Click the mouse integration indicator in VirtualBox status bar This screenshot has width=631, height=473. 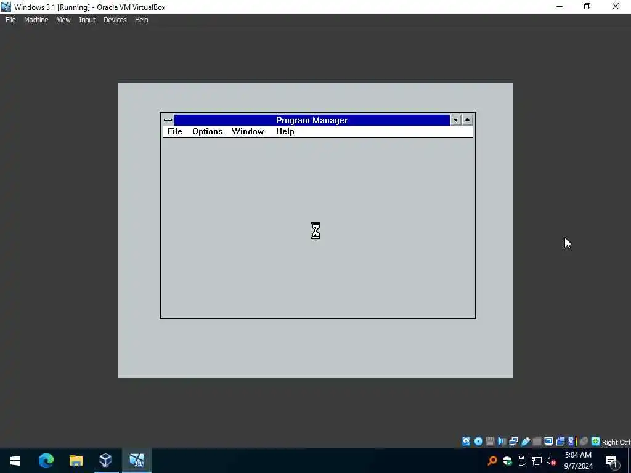(584, 441)
